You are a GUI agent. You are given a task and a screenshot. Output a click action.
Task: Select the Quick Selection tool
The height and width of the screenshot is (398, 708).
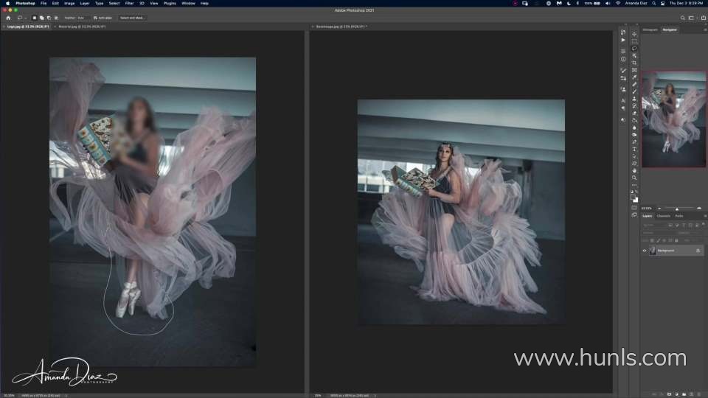[634, 55]
